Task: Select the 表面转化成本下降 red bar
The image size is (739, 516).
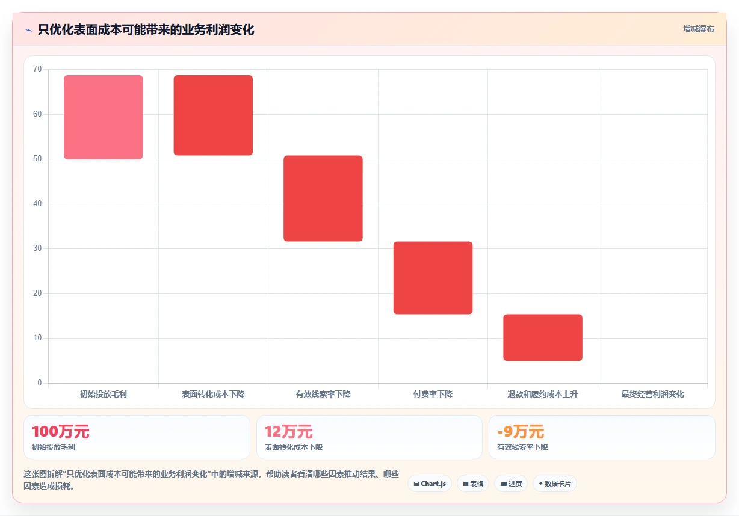Action: 213,115
